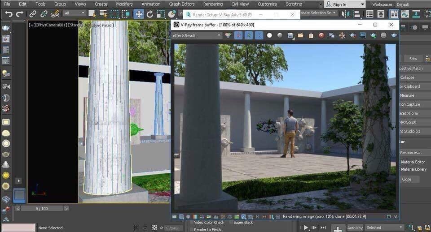Save image icon in V-Ray frame buffer
Viewport: 431px width, 232px height.
[x=290, y=35]
